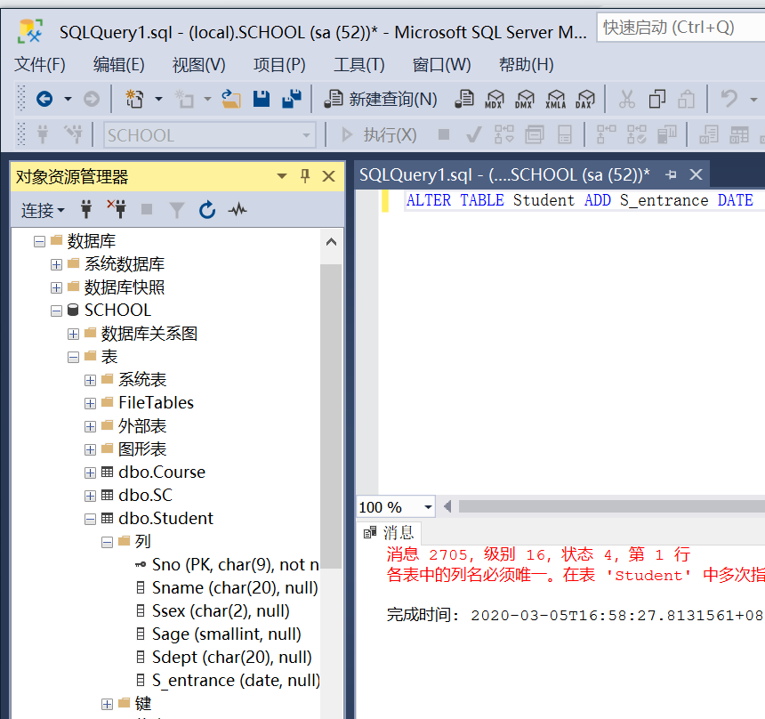Open the 100 % zoom dropdown
Image resolution: width=765 pixels, height=719 pixels.
click(429, 507)
